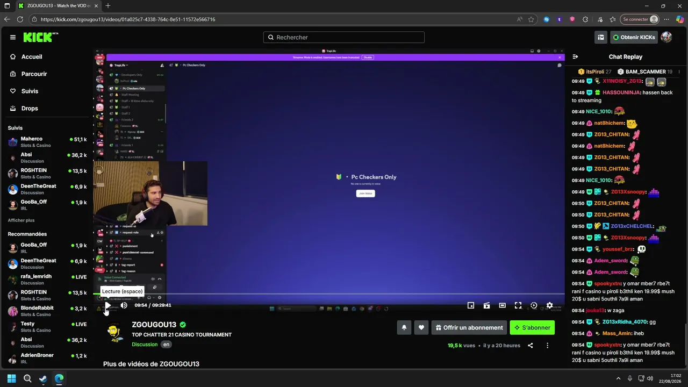This screenshot has width=688, height=387.
Task: Open the video player settings gear
Action: [549, 305]
